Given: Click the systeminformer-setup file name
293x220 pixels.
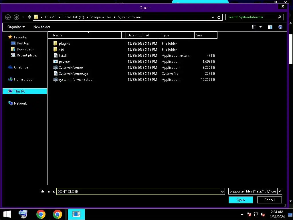Looking at the screenshot, I should (76, 80).
